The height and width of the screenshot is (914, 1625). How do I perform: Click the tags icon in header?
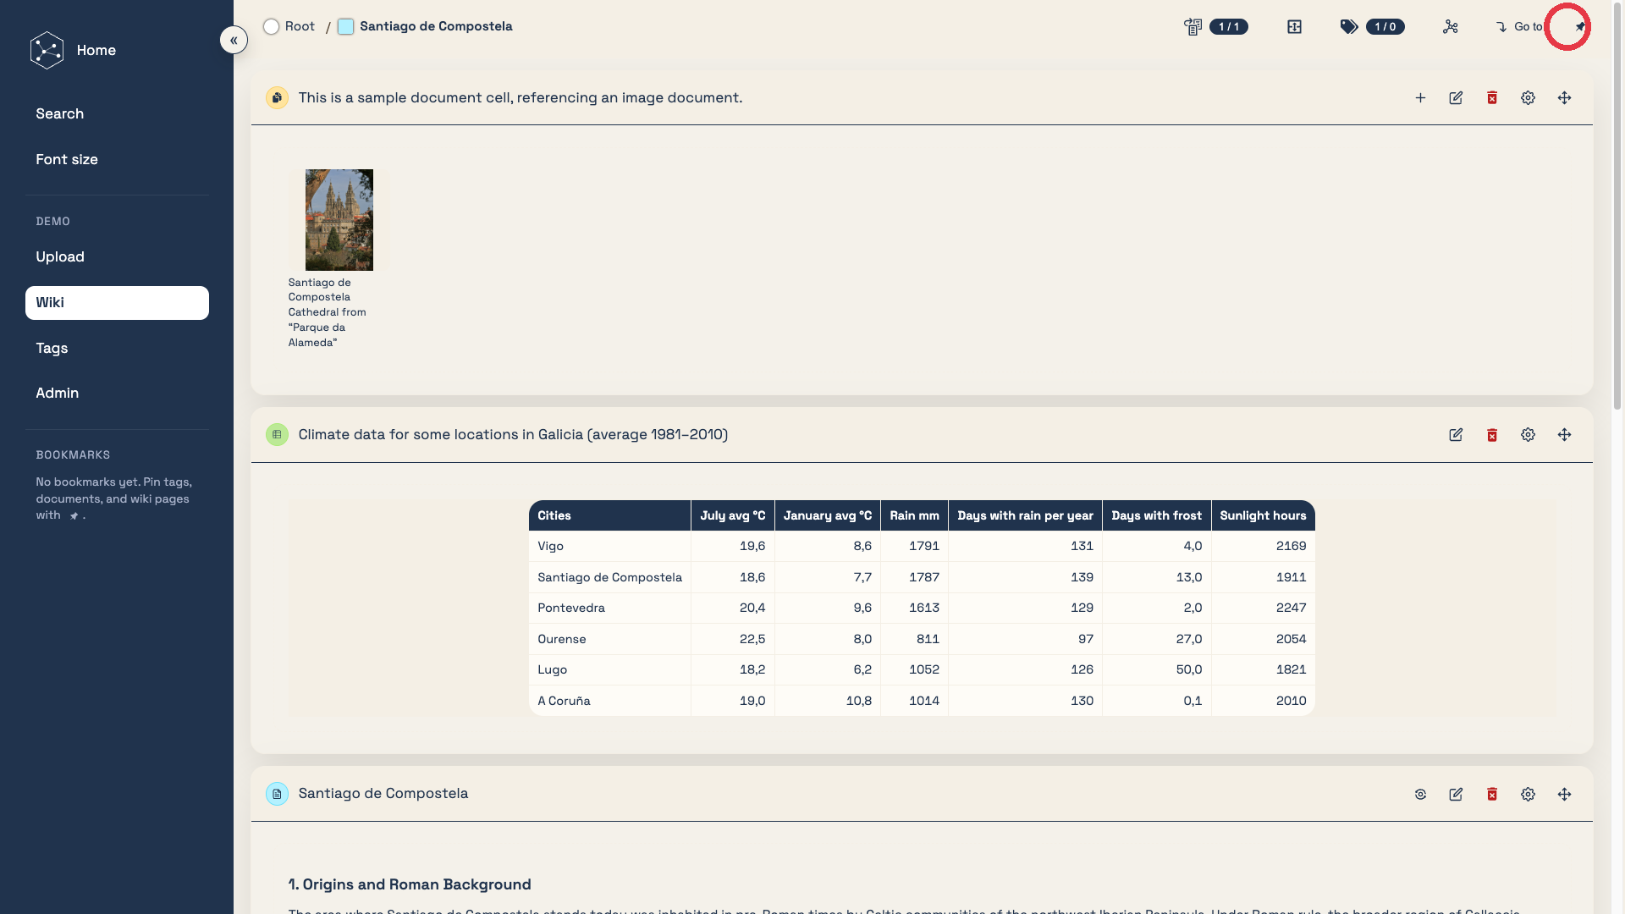click(1349, 27)
